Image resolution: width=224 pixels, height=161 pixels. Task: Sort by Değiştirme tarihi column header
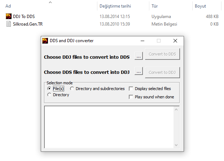pos(115,6)
